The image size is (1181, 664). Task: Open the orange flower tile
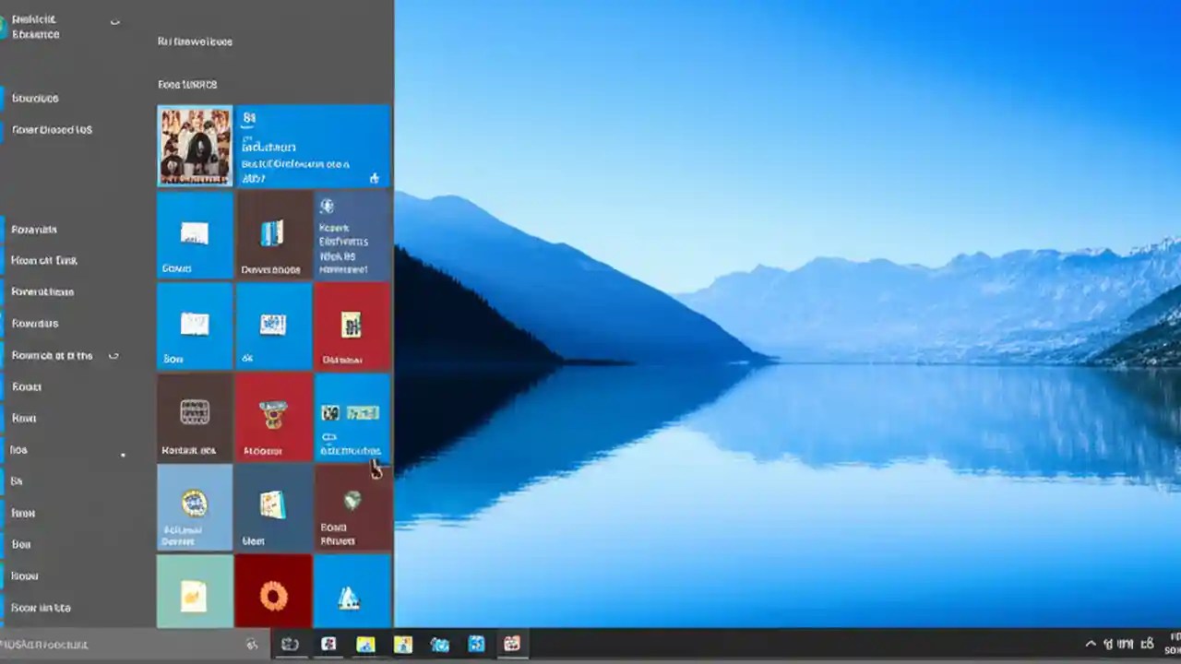[x=273, y=595]
